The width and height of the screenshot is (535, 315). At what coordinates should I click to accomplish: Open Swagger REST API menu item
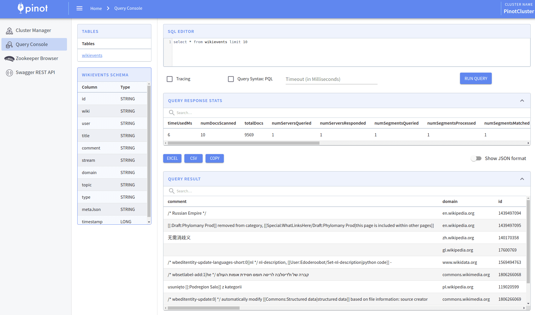click(35, 73)
